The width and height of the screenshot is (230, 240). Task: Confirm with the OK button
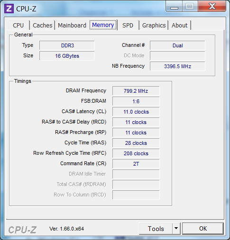pyautogui.click(x=203, y=229)
